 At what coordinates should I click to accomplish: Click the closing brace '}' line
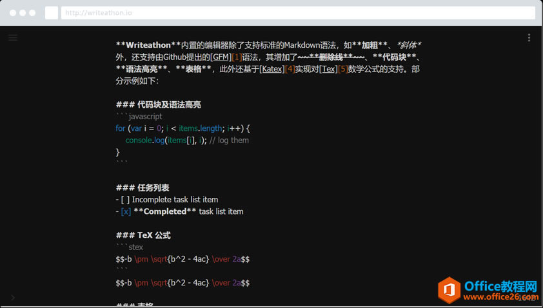[x=118, y=152]
